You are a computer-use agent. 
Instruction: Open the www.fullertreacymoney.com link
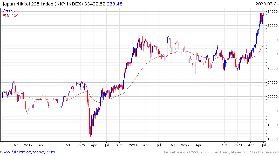point(28,152)
